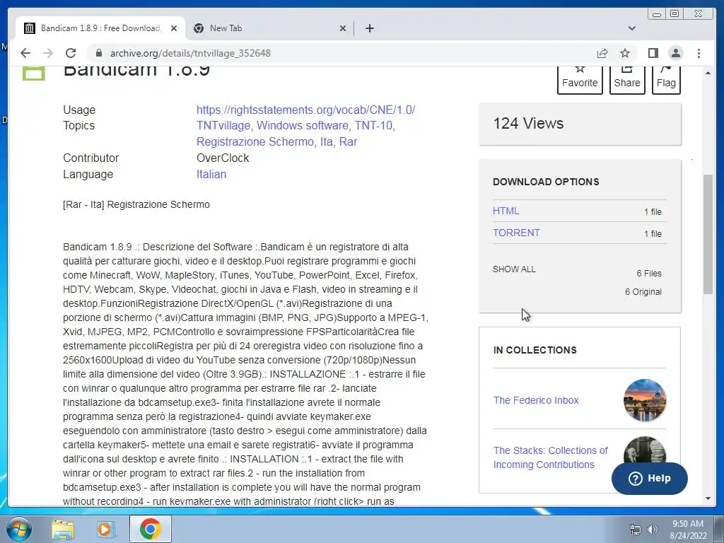Click the taskbar clock 9:50 AM
The height and width of the screenshot is (543, 724).
point(687,524)
